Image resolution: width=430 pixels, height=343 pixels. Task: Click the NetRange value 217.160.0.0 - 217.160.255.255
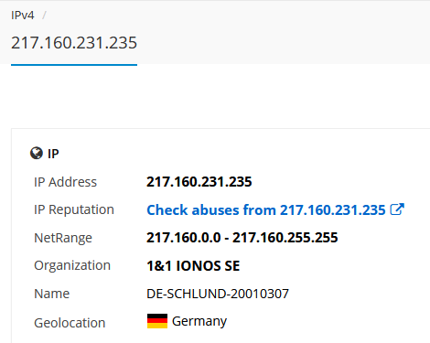pos(242,238)
